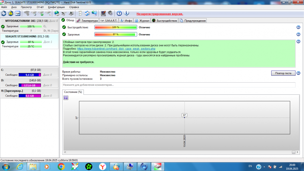Click the network signal tray icon
The width and height of the screenshot is (304, 171).
click(x=280, y=167)
